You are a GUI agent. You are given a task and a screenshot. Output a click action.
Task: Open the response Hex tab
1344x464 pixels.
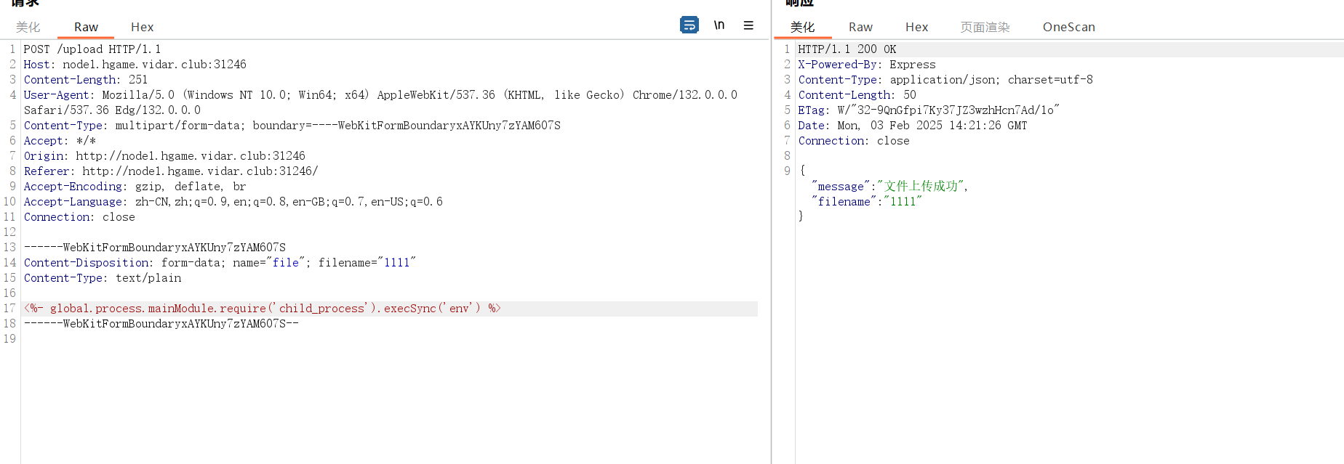(916, 27)
